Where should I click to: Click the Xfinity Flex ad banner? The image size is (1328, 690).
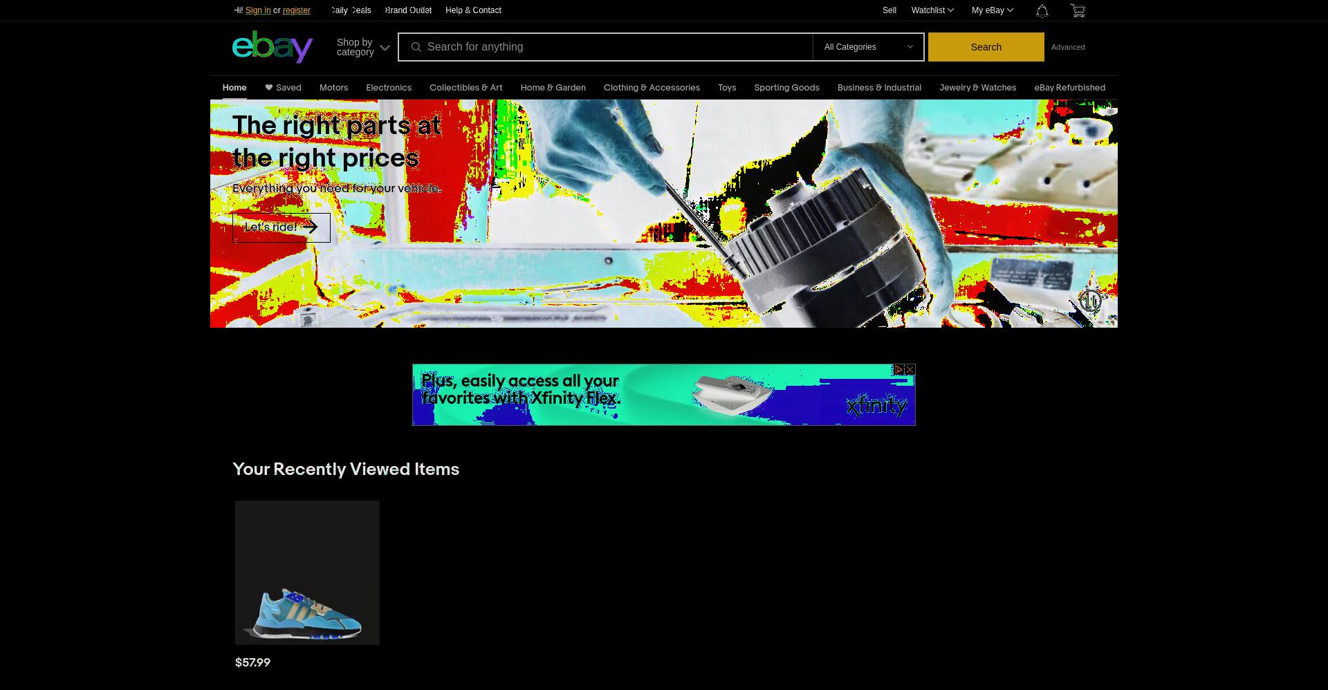point(664,395)
